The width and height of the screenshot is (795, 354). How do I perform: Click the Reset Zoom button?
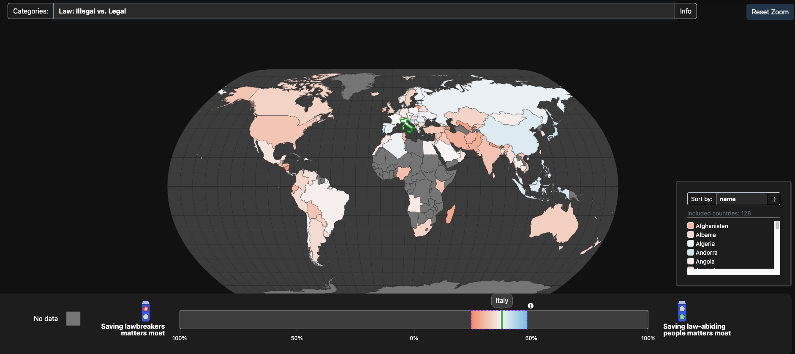770,12
